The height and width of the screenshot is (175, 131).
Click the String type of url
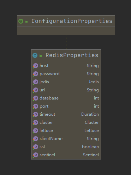tap(93, 90)
